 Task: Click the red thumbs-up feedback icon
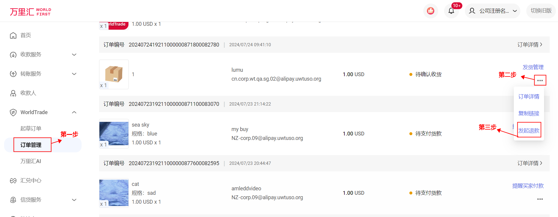click(430, 11)
